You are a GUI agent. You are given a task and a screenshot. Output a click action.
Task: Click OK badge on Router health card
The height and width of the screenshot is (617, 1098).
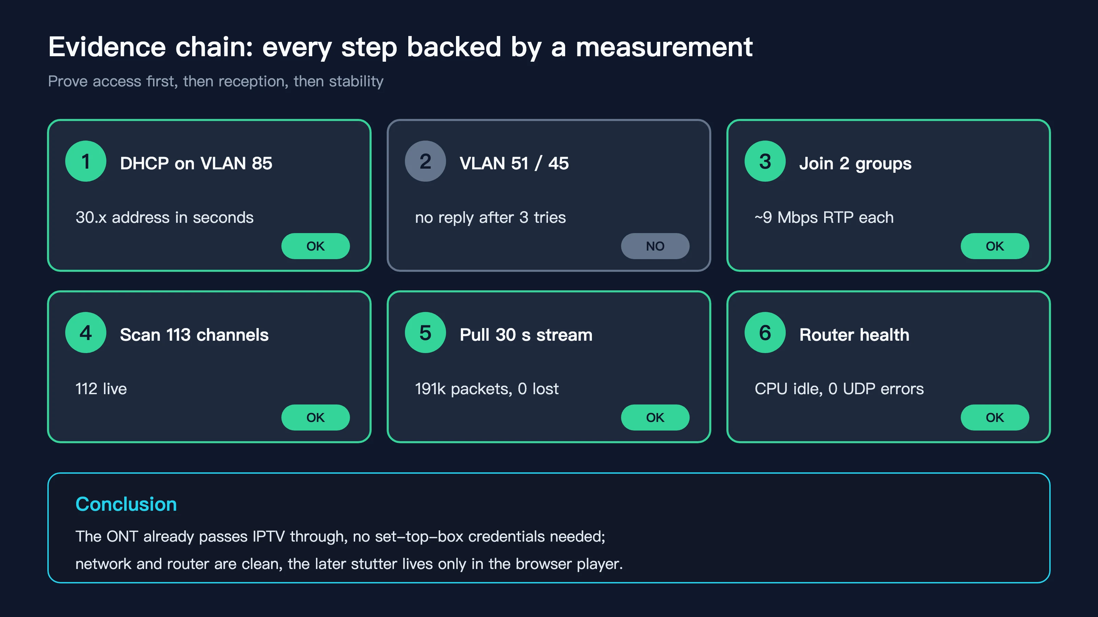(x=995, y=417)
